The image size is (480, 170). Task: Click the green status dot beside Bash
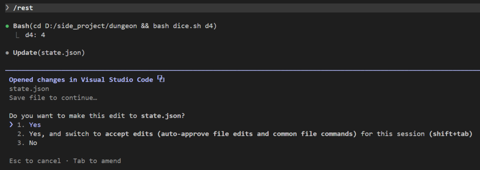tap(7, 26)
